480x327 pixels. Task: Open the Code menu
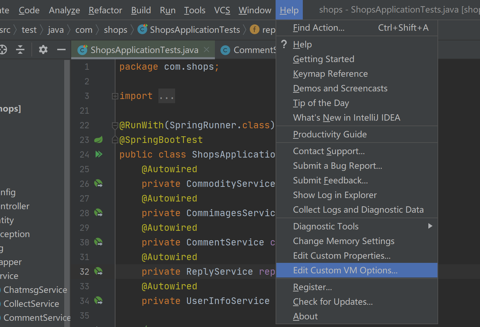pos(29,10)
